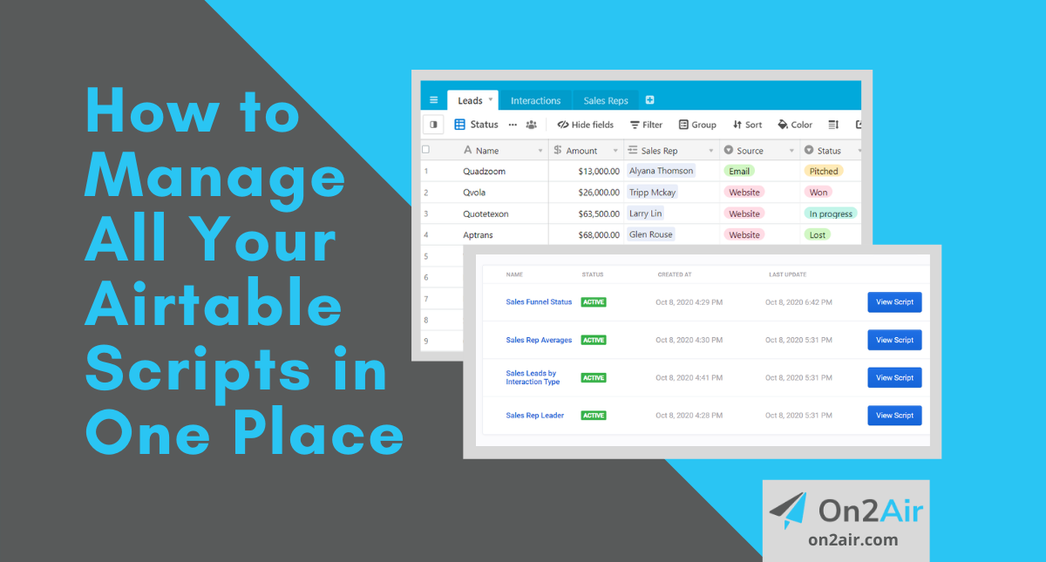Viewport: 1046px width, 562px height.
Task: Open the Sort options
Action: click(x=746, y=125)
